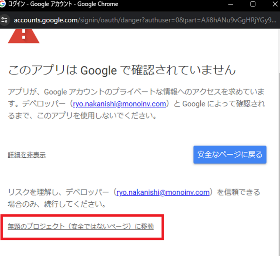The height and width of the screenshot is (256, 280).
Task: Click the red warning triangle icon
Action: [23, 36]
